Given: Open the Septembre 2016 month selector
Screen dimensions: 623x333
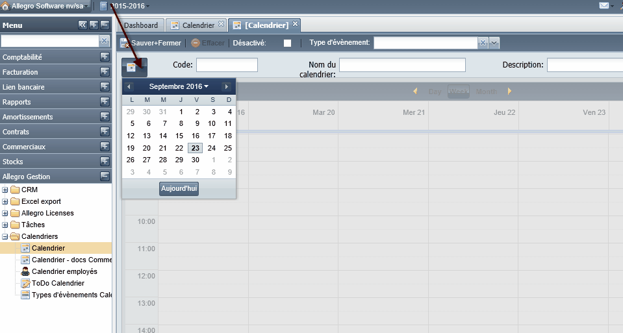Looking at the screenshot, I should [x=179, y=86].
